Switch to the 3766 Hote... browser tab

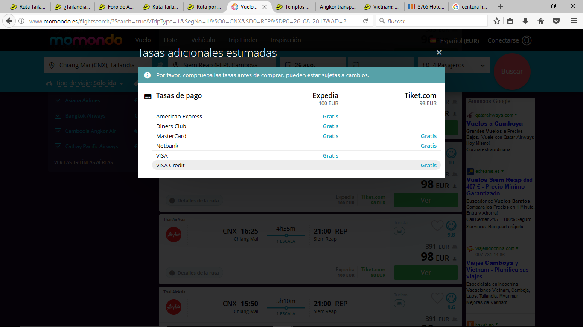coord(426,7)
